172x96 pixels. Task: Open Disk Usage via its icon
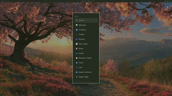[77, 44]
